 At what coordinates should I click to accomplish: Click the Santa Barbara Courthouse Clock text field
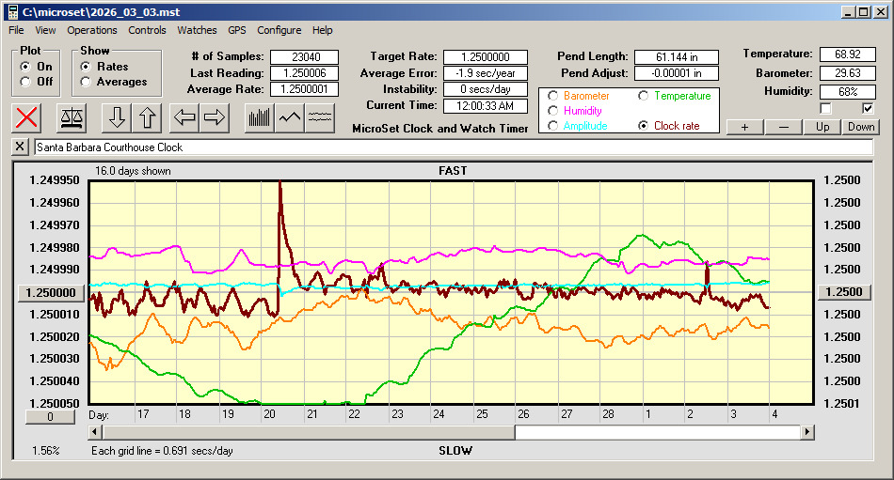tap(452, 147)
